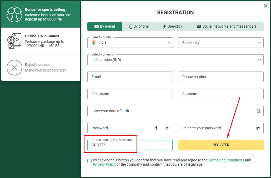Click the phone icon on By phone tab

coord(131,27)
